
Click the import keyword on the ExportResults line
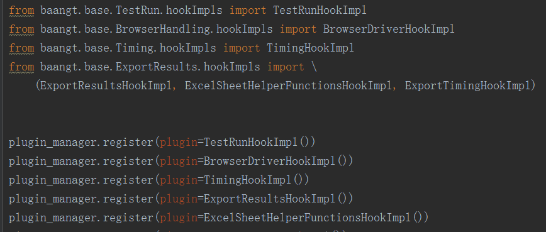tap(286, 67)
